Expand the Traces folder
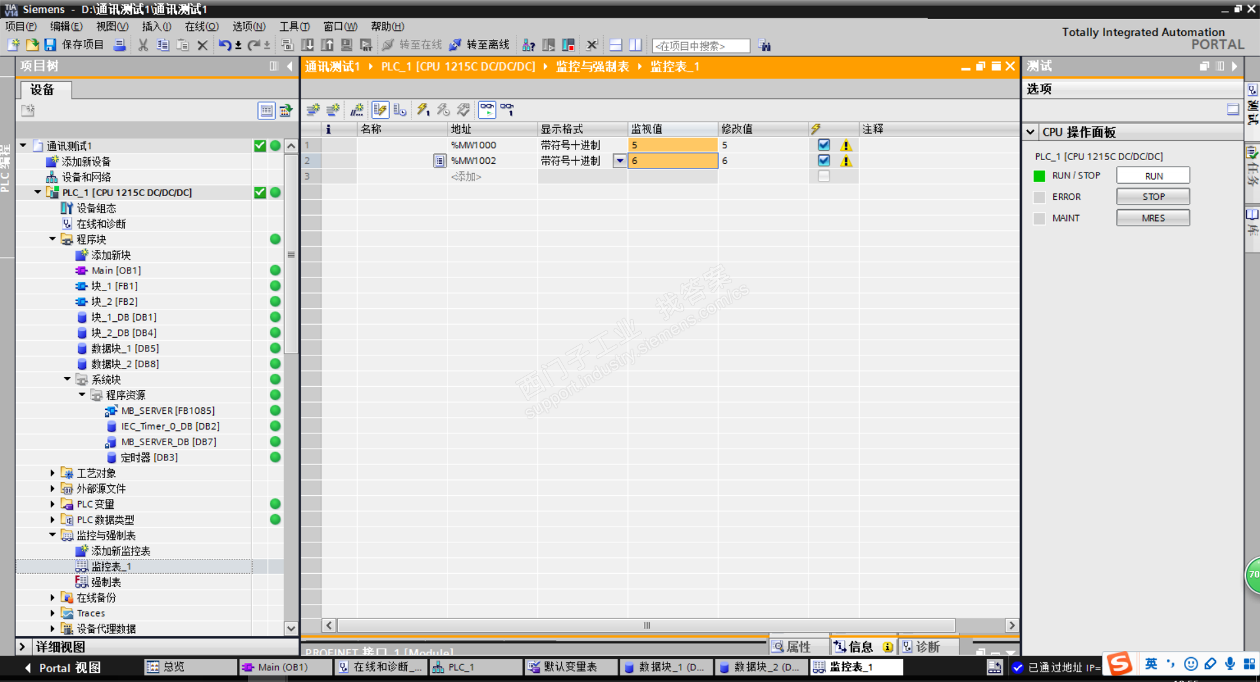Viewport: 1260px width, 682px height. click(52, 613)
